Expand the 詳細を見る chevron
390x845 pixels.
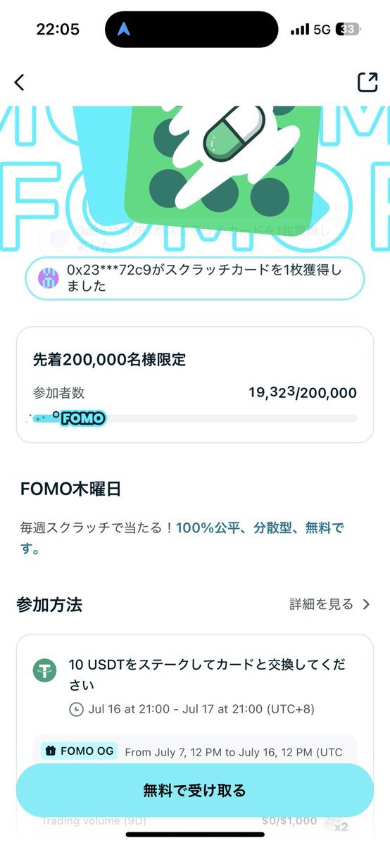[x=365, y=604]
